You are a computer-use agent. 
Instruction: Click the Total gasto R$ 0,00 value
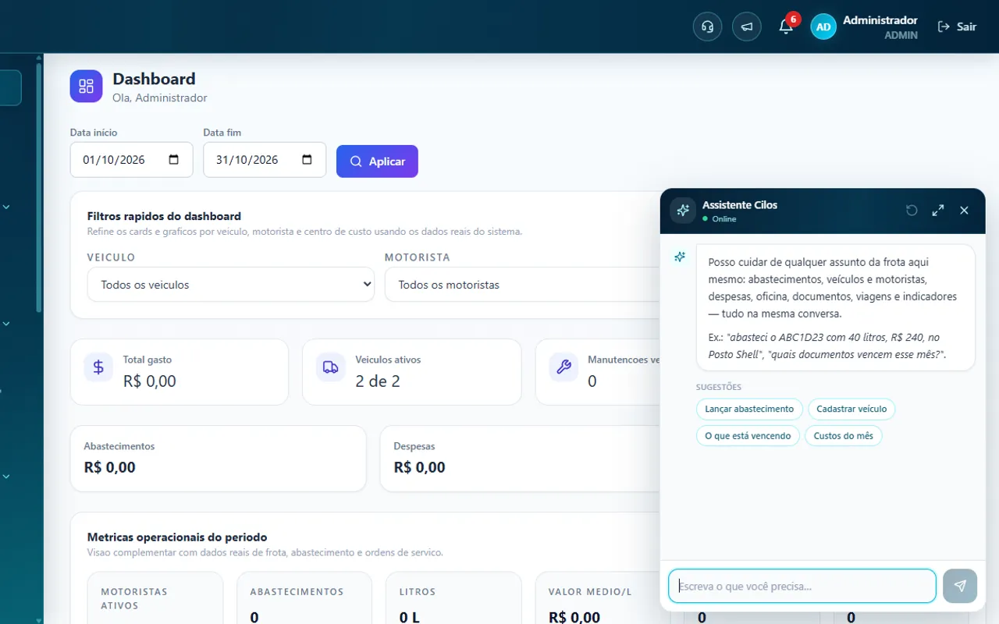tap(150, 381)
